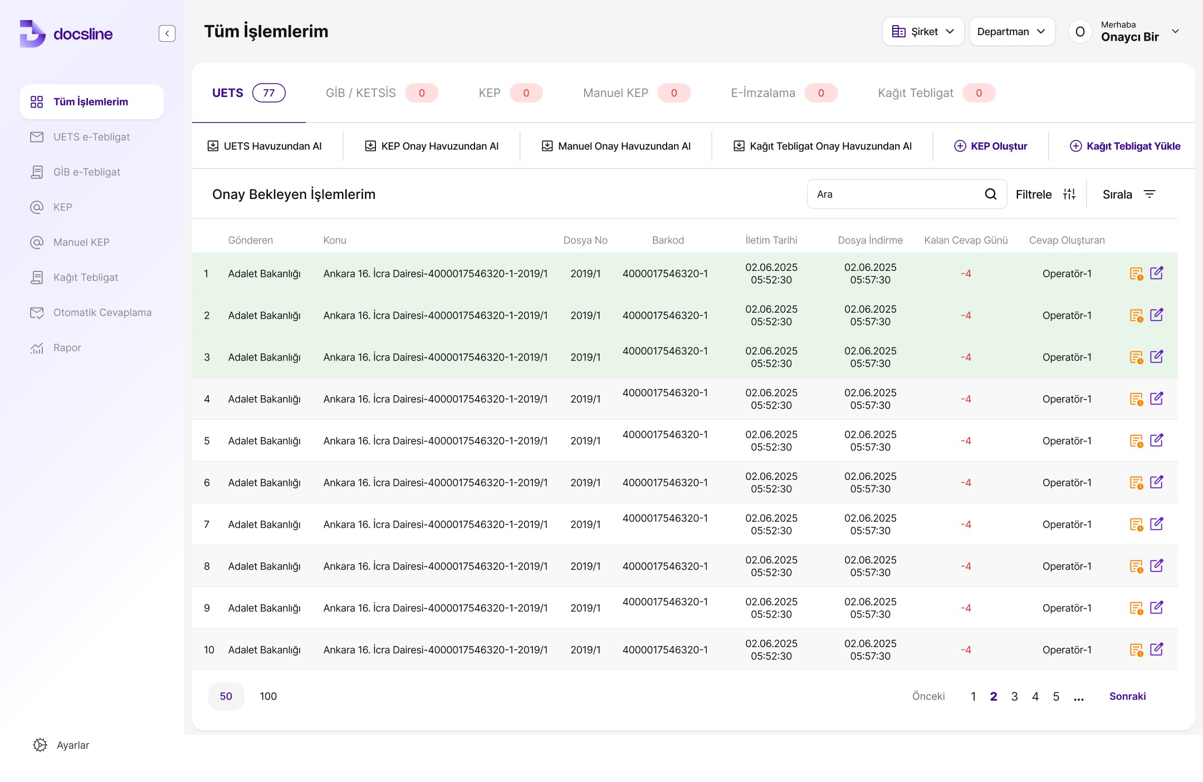Open Rapor chart icon in the sidebar
The height and width of the screenshot is (782, 1203).
tap(37, 348)
